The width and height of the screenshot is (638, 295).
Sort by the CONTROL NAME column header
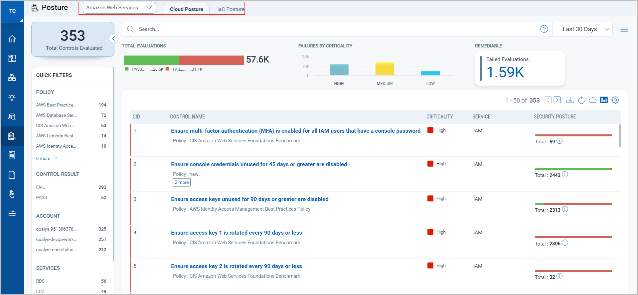(187, 117)
